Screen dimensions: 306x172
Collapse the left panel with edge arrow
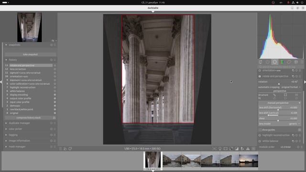(1, 82)
